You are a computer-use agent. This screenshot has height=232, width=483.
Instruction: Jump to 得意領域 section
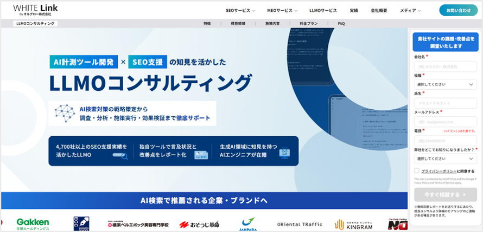238,24
